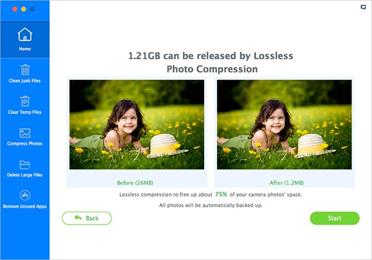The width and height of the screenshot is (372, 260).
Task: Open the Home section house icon
Action: coord(25,34)
